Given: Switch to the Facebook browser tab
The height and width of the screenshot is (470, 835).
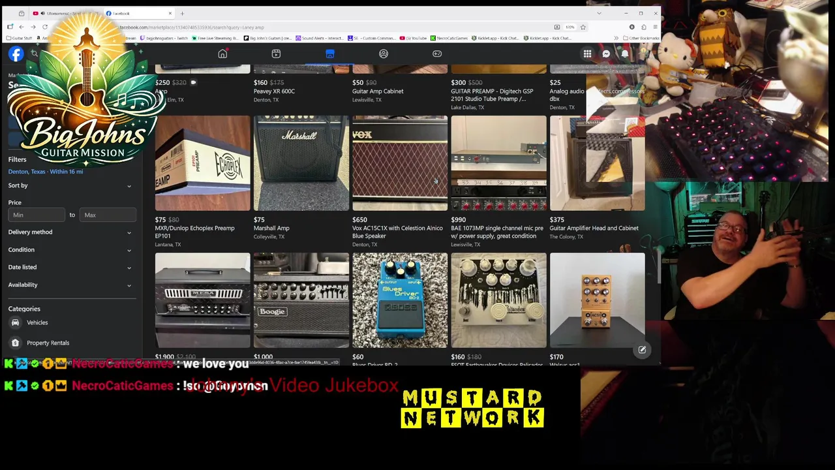Looking at the screenshot, I should click(139, 13).
